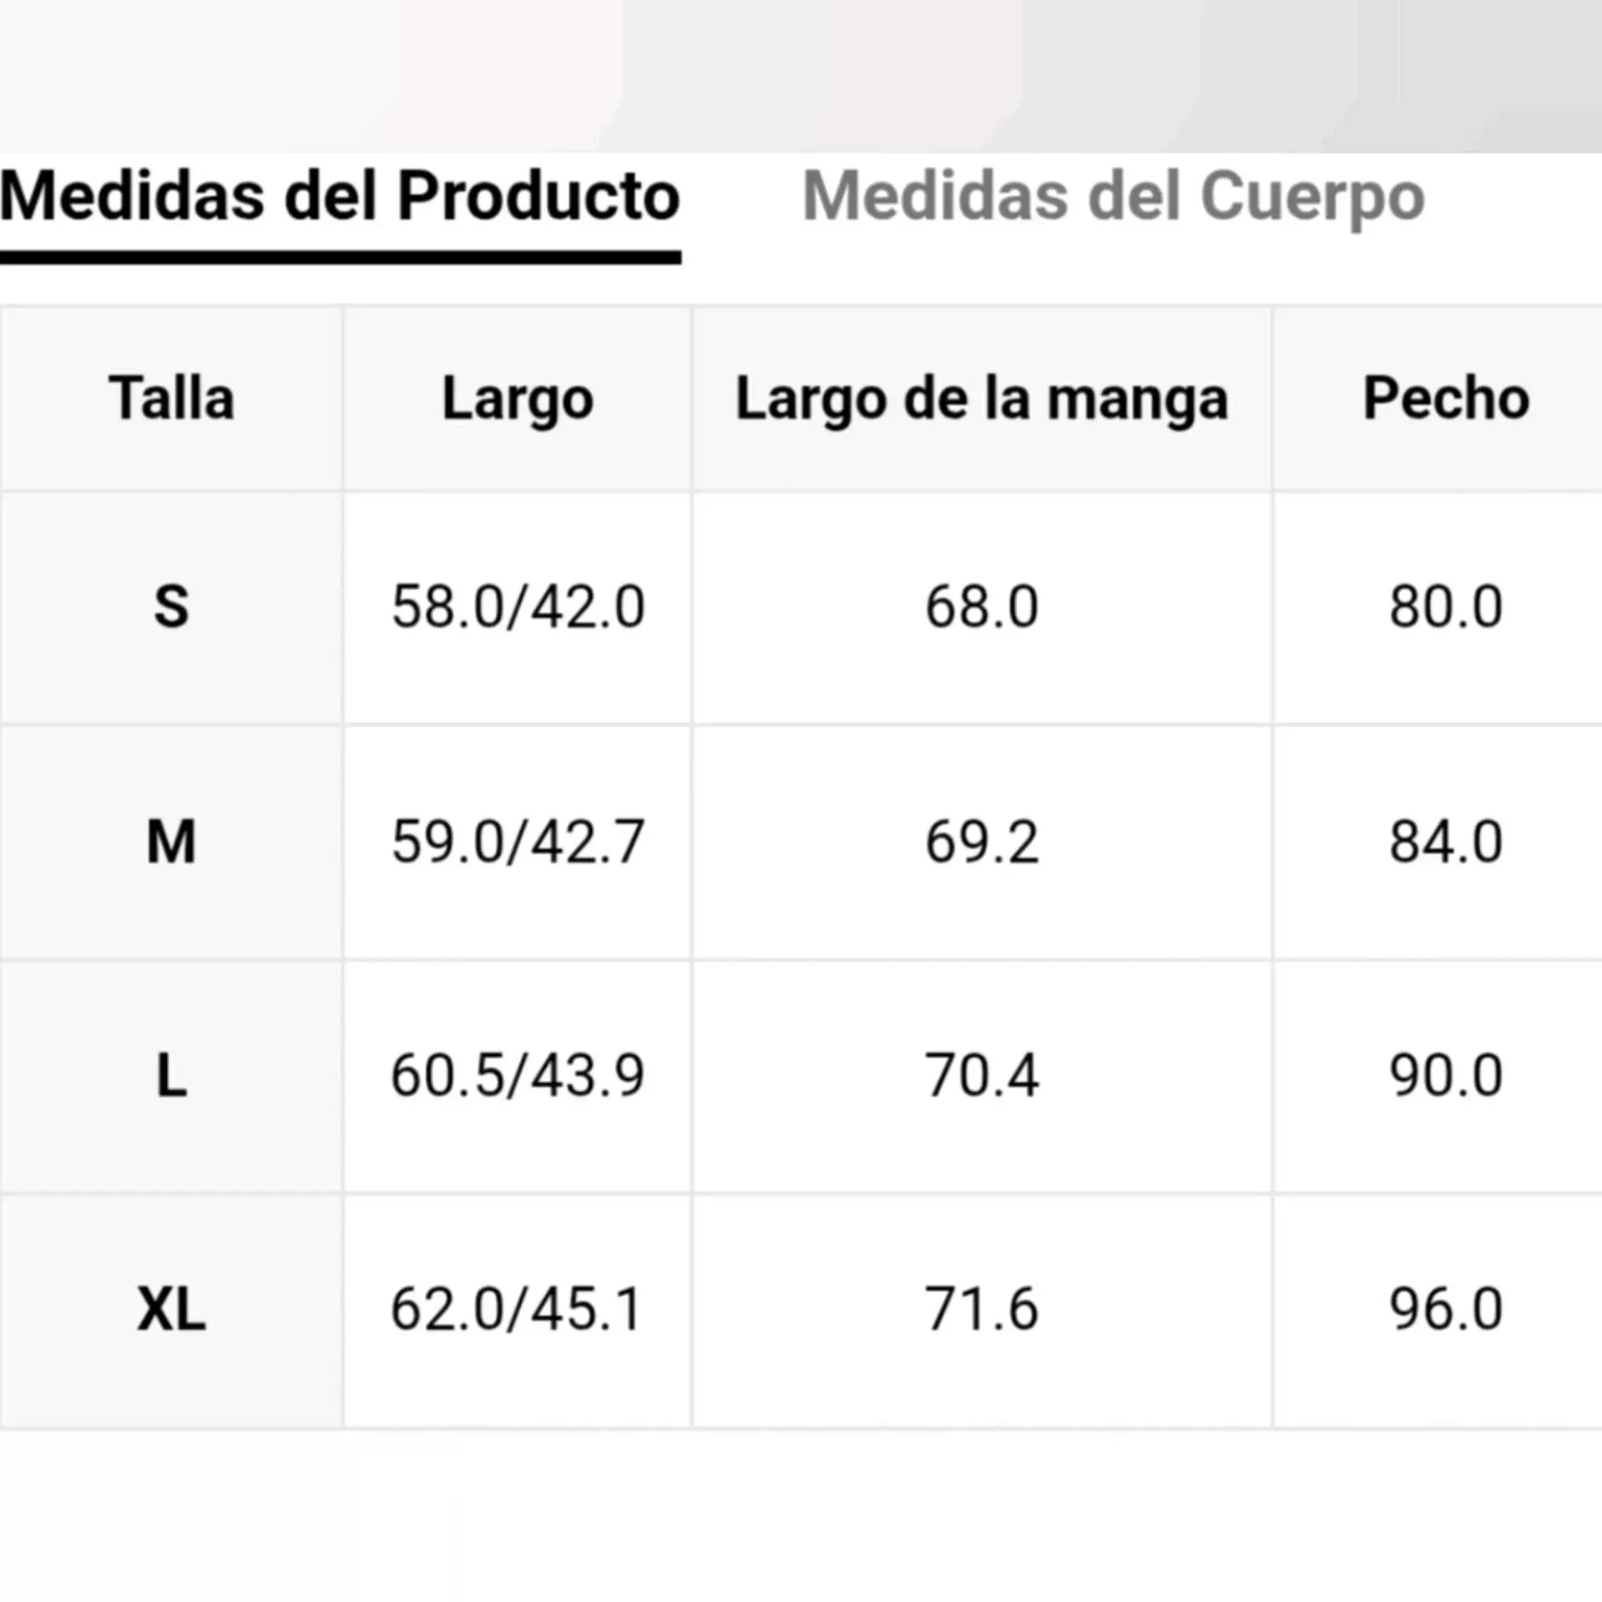The height and width of the screenshot is (1602, 1602).
Task: Select the size L row label
Action: tap(171, 1075)
